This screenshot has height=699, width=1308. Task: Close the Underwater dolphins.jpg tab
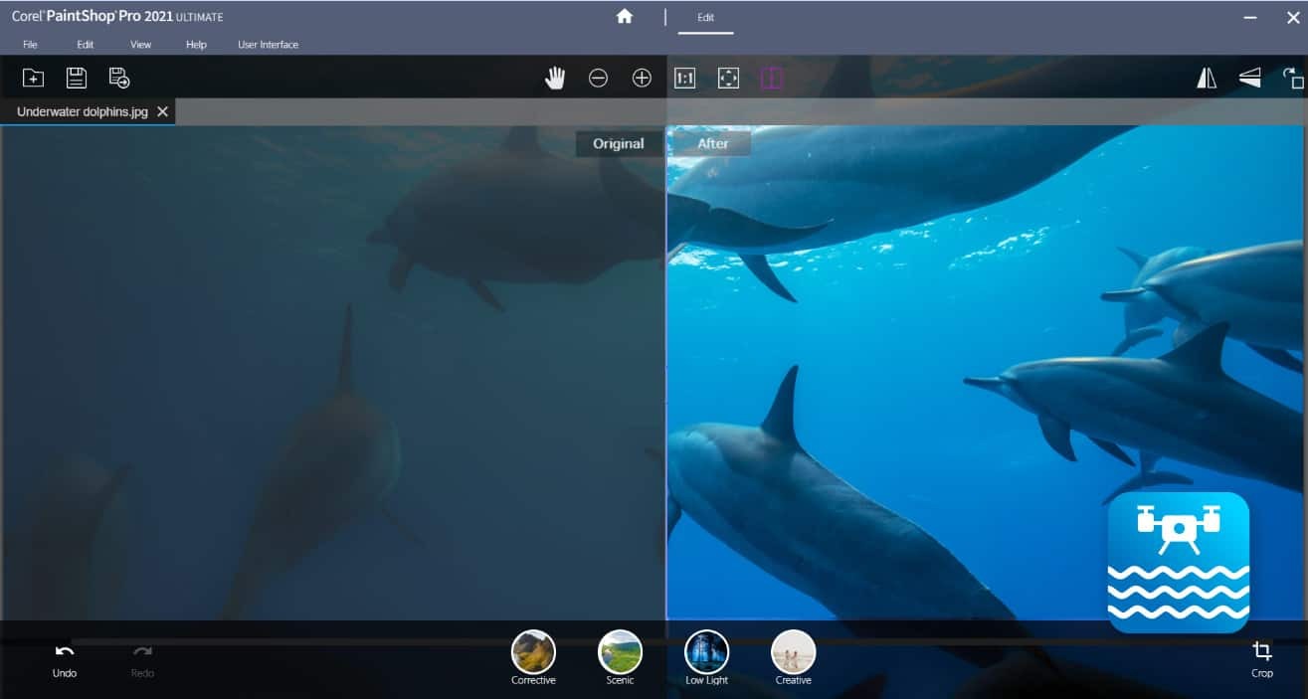(162, 111)
